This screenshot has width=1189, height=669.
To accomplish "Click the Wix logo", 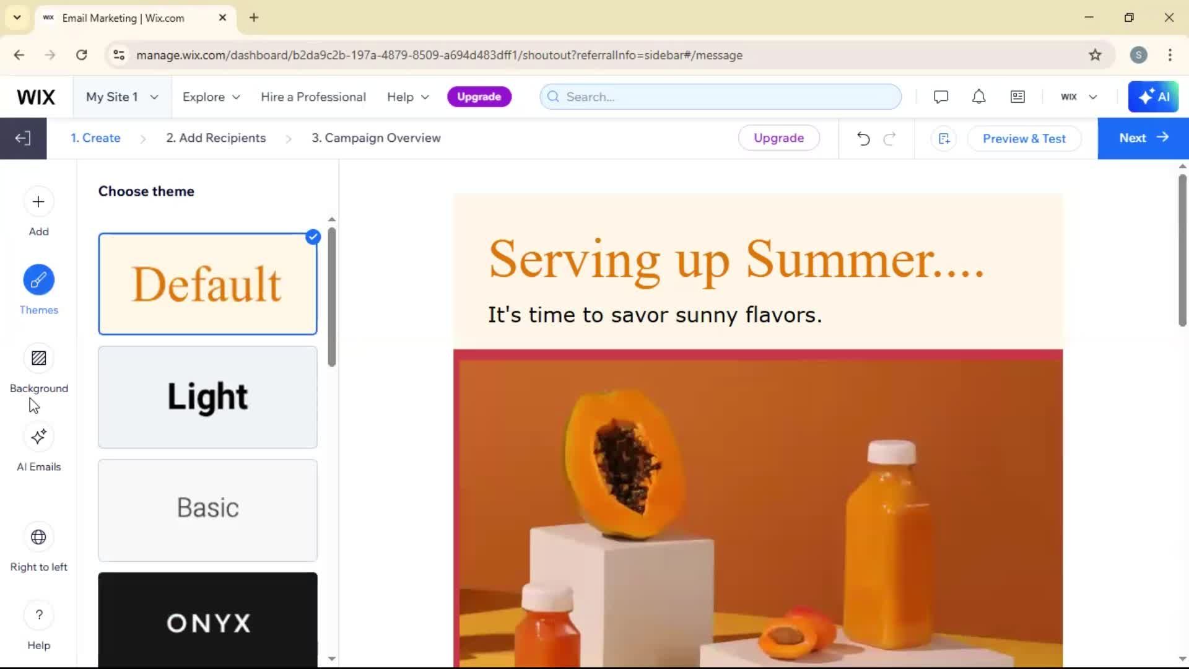I will tap(35, 97).
